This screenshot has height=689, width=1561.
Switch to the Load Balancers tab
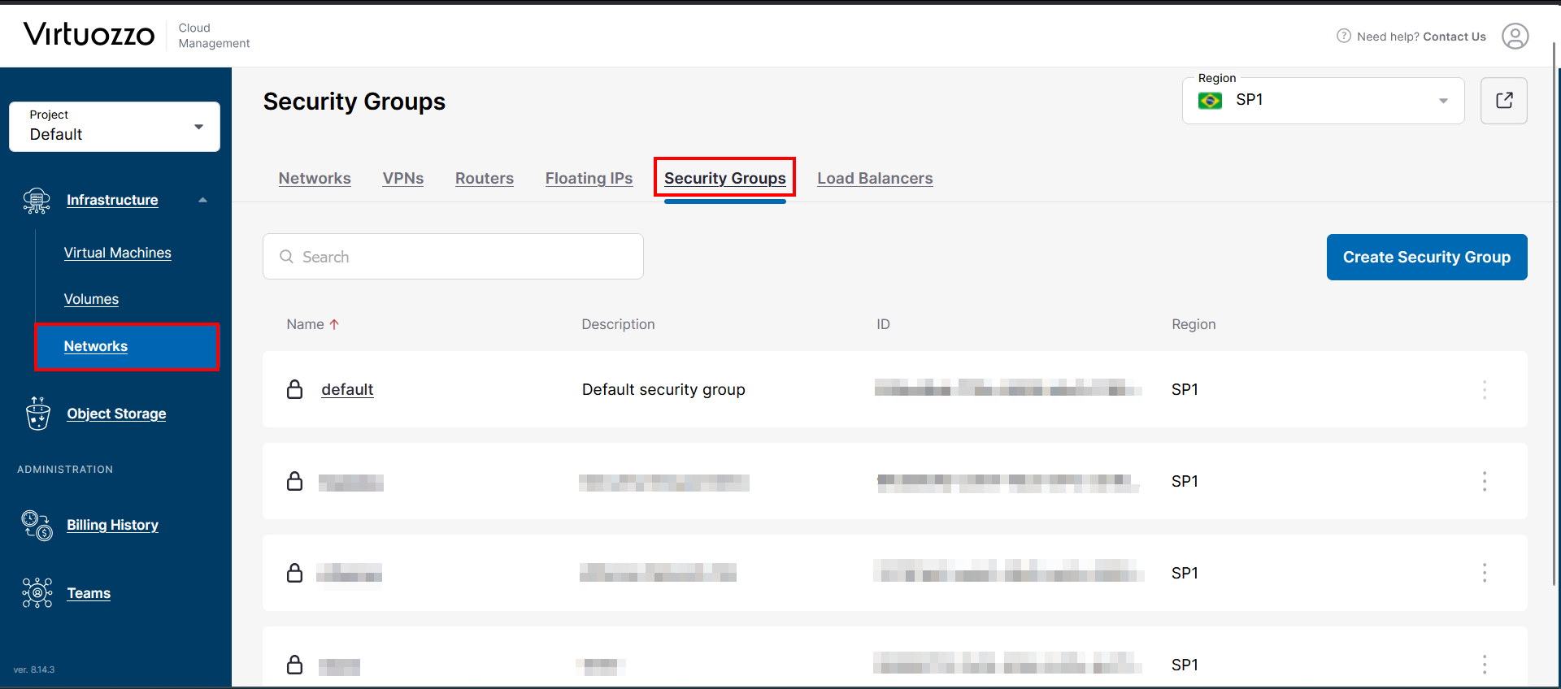click(875, 178)
